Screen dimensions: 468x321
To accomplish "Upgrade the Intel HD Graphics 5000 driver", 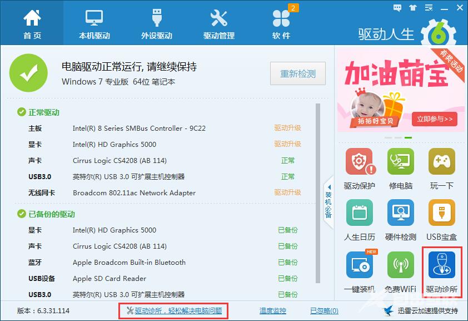I will pos(288,144).
